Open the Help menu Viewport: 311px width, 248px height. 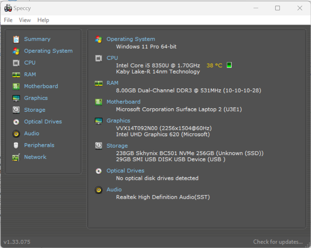43,20
